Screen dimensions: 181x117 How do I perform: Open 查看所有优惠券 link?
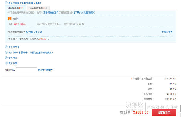click(51, 13)
